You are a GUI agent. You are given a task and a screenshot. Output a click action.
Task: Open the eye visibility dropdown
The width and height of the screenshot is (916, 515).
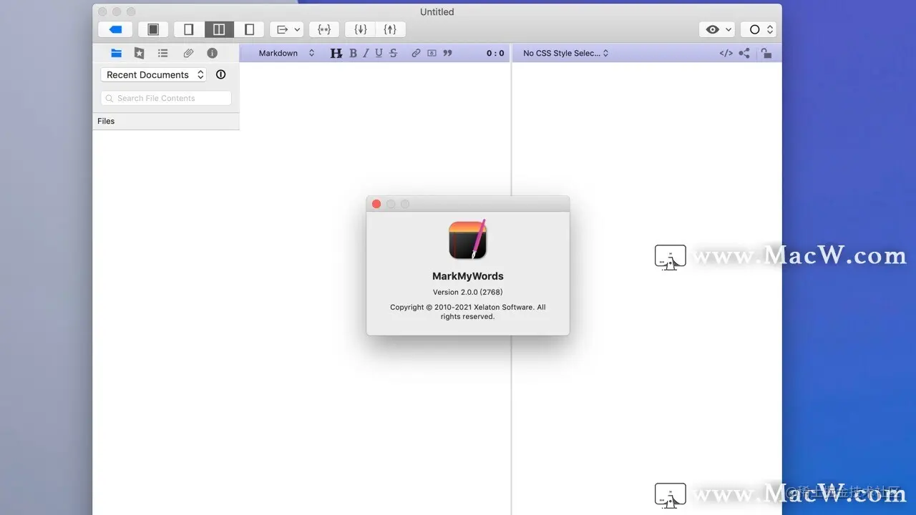tap(718, 29)
